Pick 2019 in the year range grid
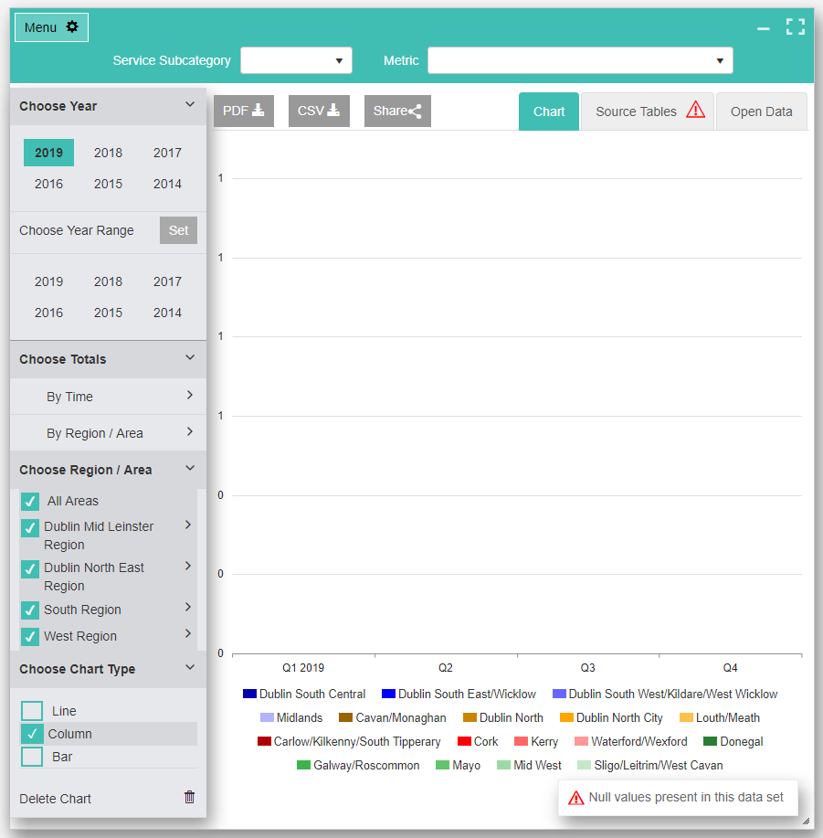Screen dimensions: 823x838 [x=48, y=281]
